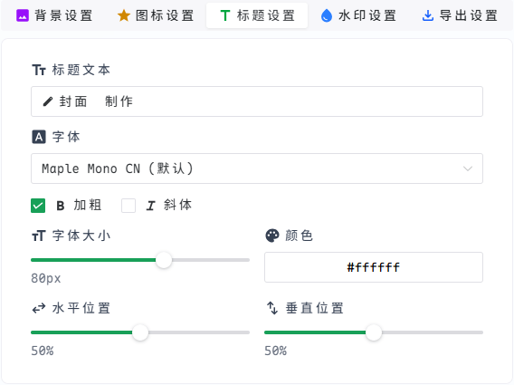
Task: Click the purple image icon for 背景设置
Action: coord(23,15)
